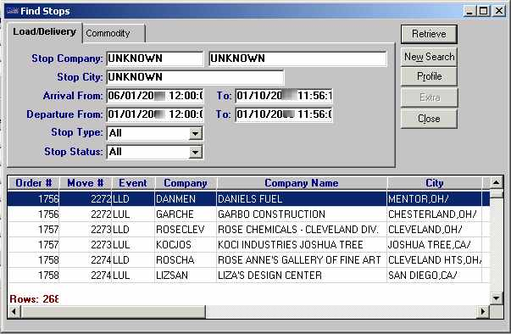Screen dimensions: 511x334
Task: Edit the Arrival To date field
Action: [x=284, y=96]
